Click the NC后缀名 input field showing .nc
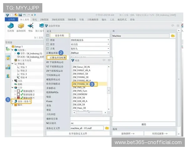The image size is (188, 150). (x=90, y=123)
